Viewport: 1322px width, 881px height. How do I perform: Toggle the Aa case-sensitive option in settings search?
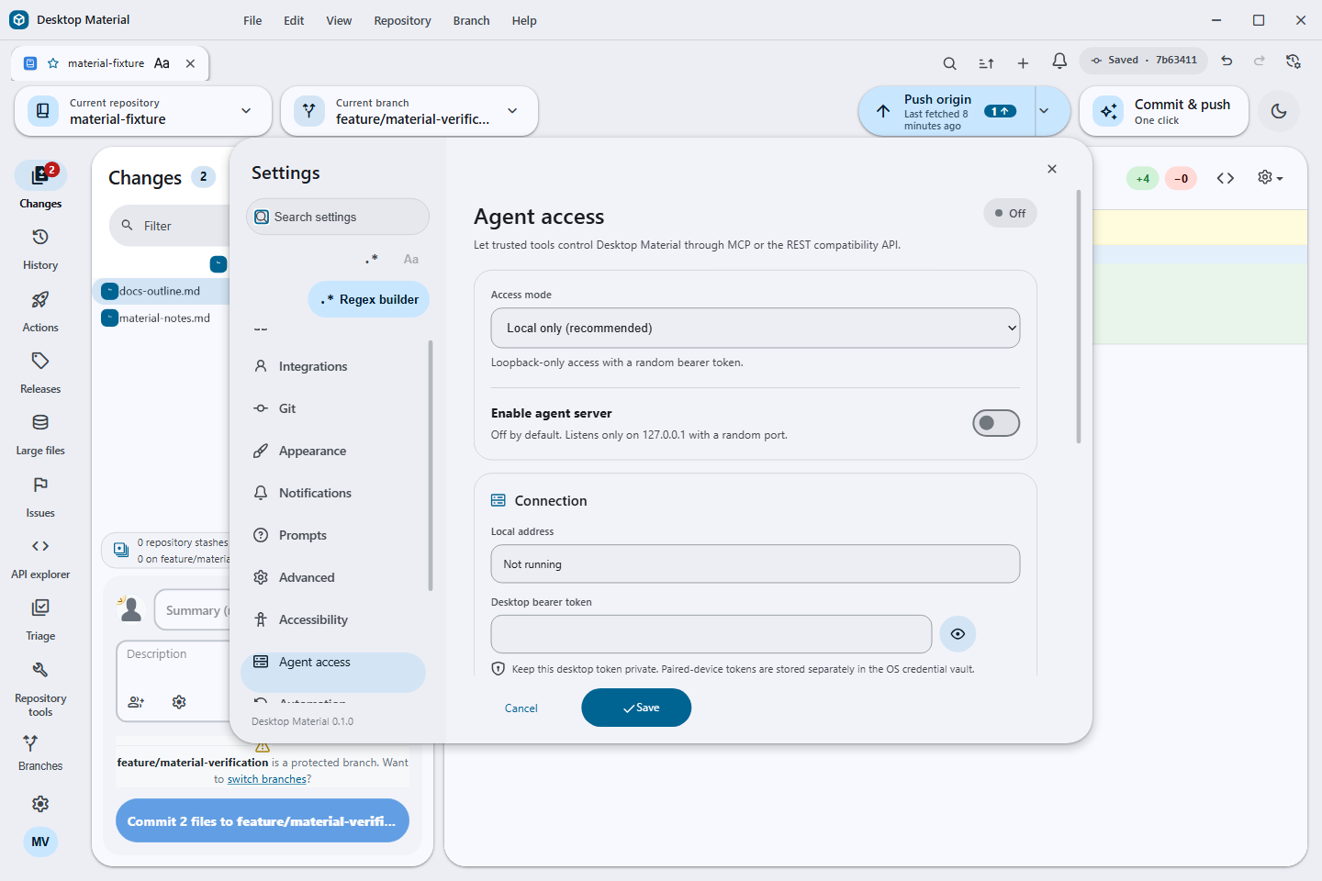click(411, 259)
